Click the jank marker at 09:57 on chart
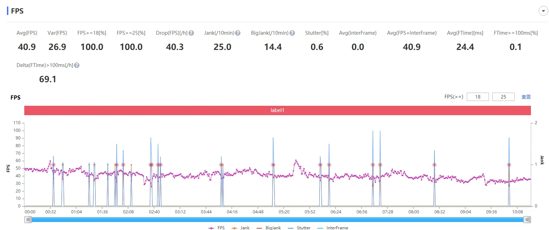 click(x=509, y=165)
